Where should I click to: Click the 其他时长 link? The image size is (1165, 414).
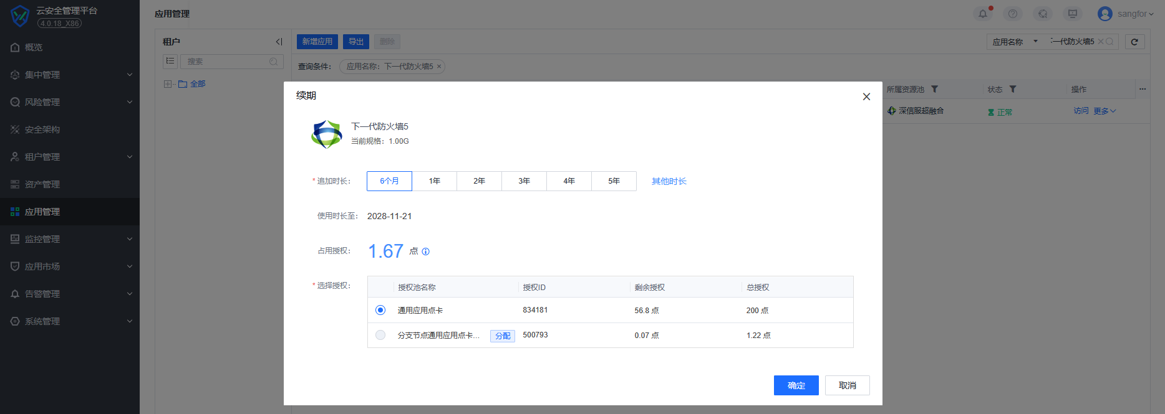669,181
